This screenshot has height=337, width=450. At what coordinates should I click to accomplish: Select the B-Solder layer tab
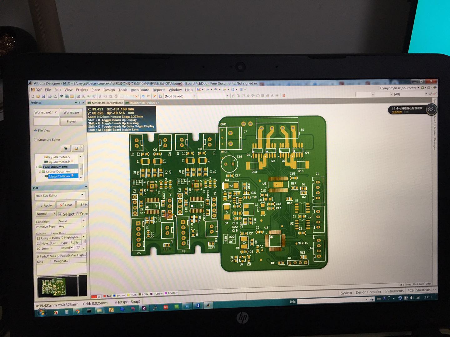(171, 293)
